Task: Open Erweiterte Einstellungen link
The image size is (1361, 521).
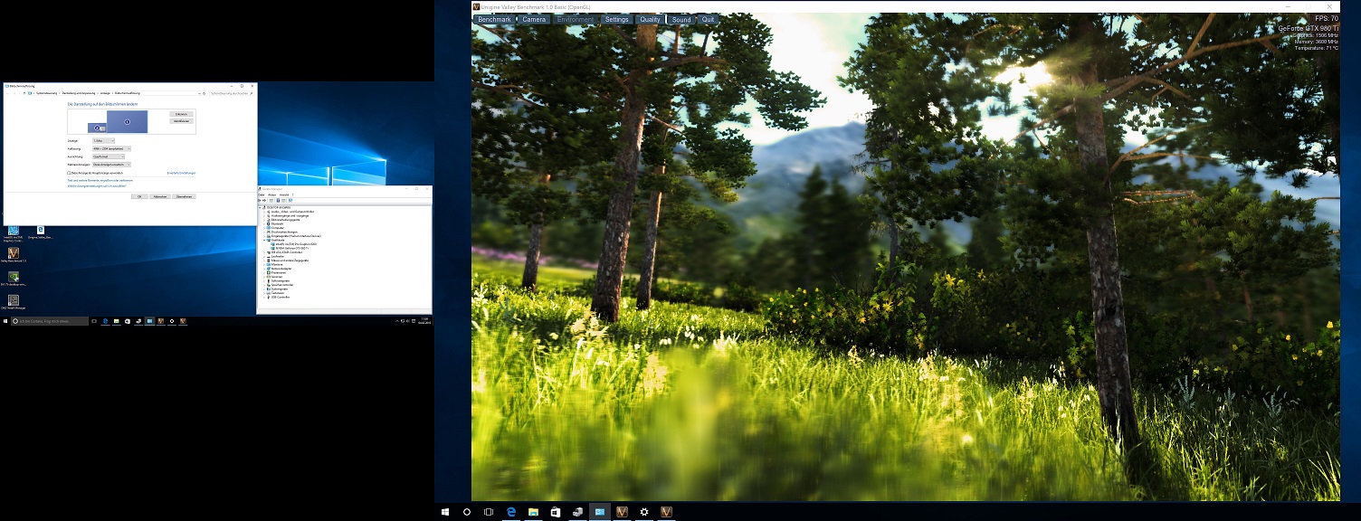Action: (181, 173)
